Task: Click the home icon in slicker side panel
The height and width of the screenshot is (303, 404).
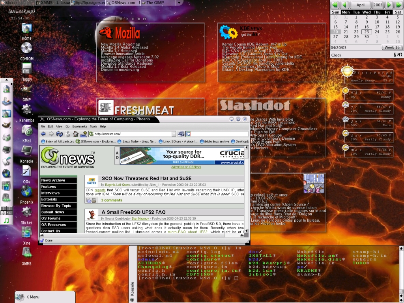Action: click(x=6, y=89)
